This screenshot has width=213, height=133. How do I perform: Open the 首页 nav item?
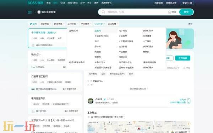49,3
